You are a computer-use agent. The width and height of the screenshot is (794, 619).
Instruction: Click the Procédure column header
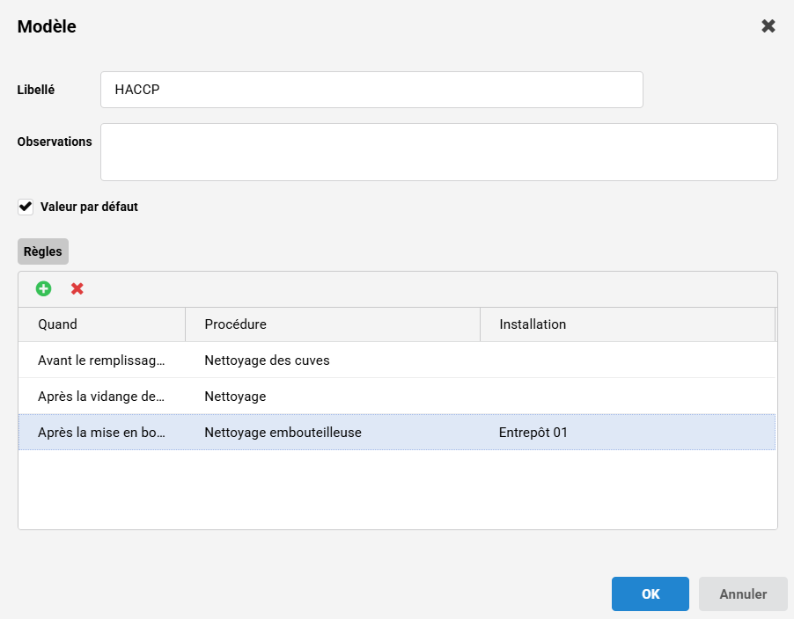pyautogui.click(x=332, y=324)
